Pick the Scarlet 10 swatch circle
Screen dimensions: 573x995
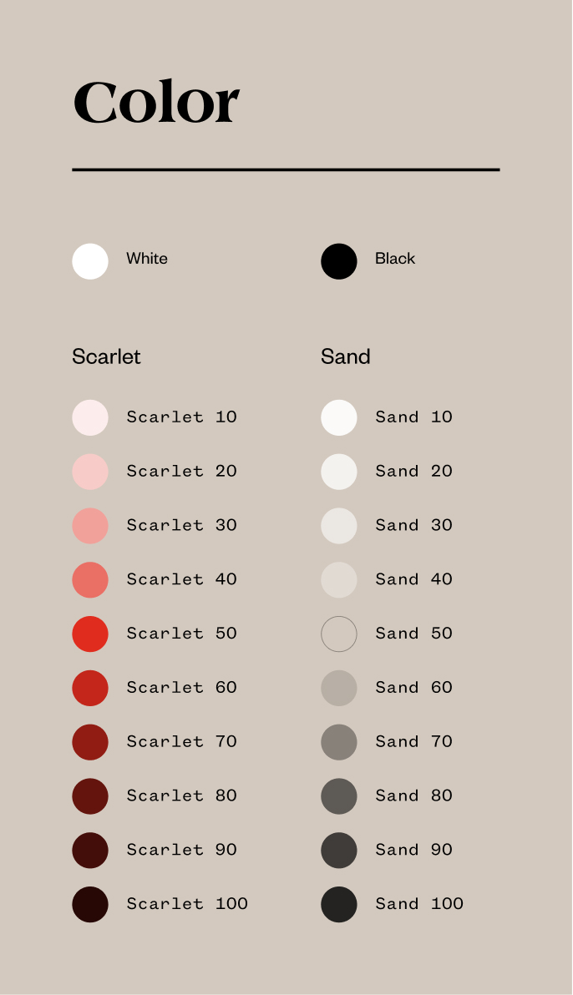pyautogui.click(x=90, y=417)
